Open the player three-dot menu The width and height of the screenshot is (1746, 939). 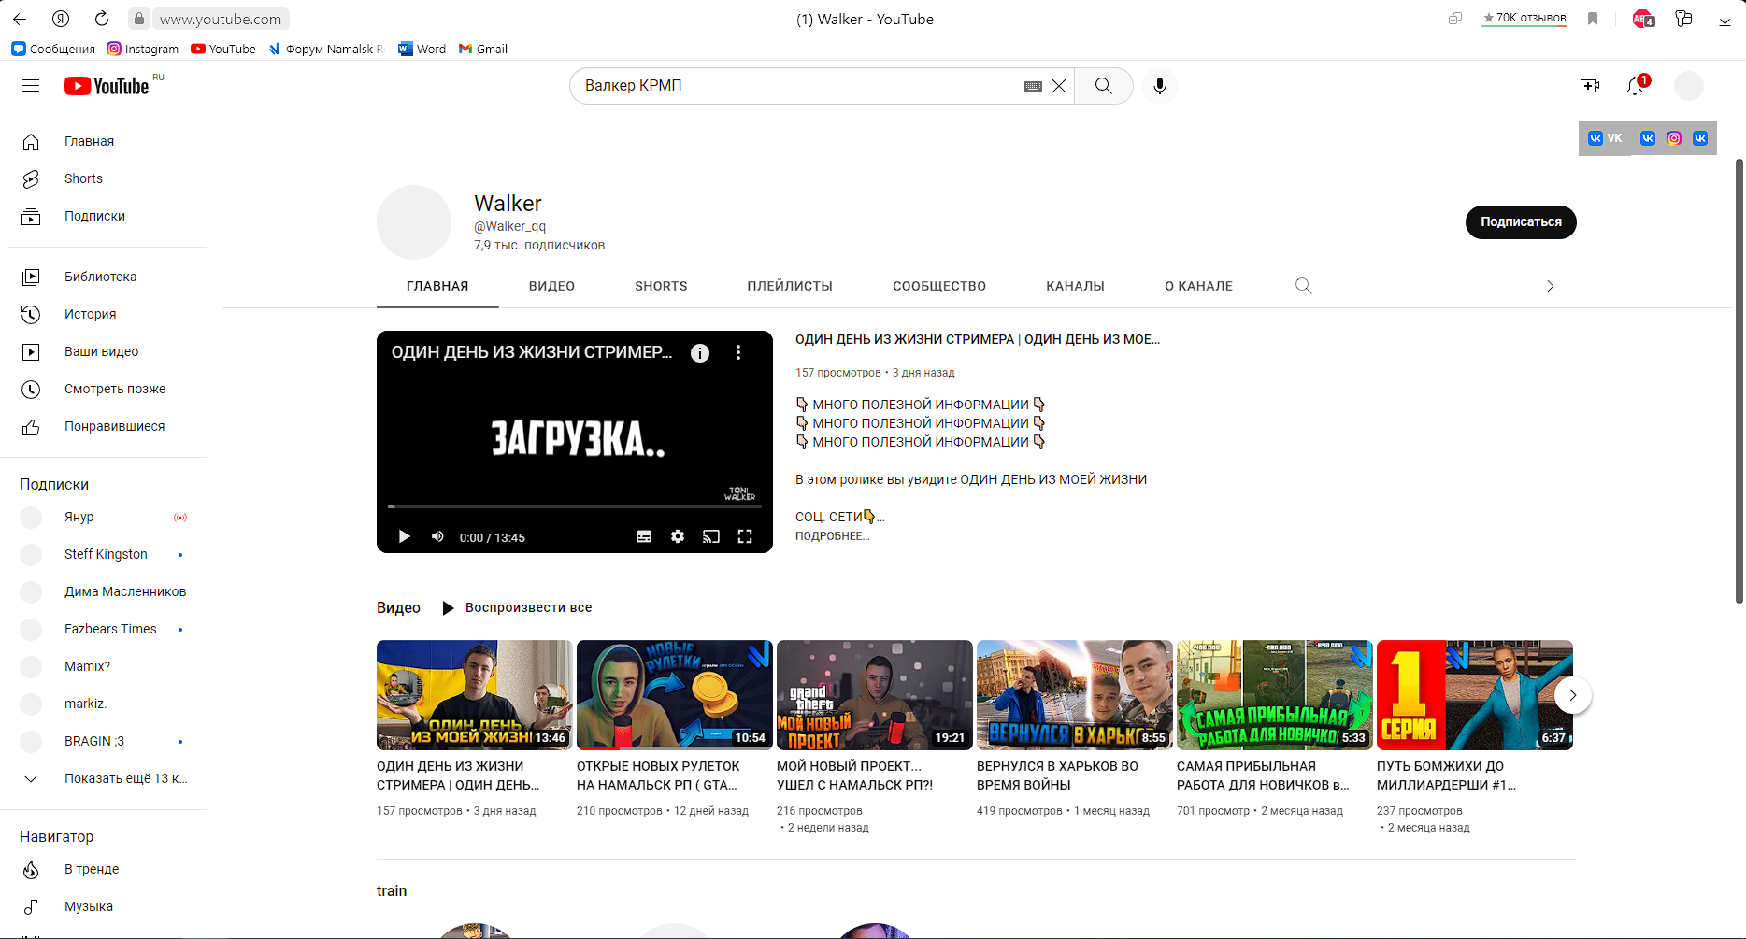738,352
